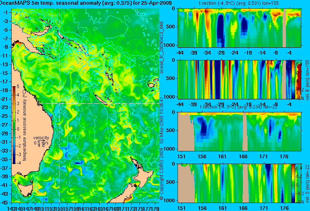Click latitude tick '-33' on main map axis
Image resolution: width=310 pixels, height=211 pixels.
(4, 151)
